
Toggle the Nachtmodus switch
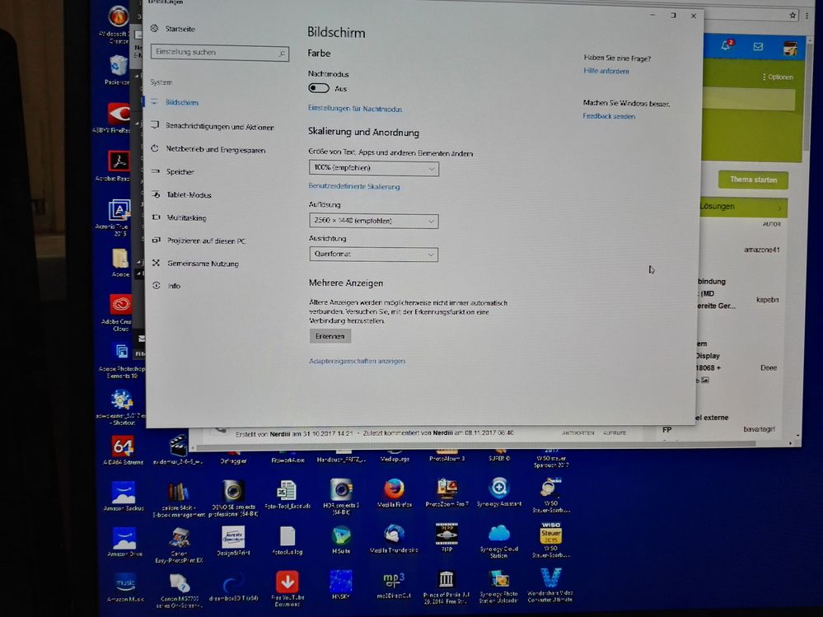(x=319, y=88)
